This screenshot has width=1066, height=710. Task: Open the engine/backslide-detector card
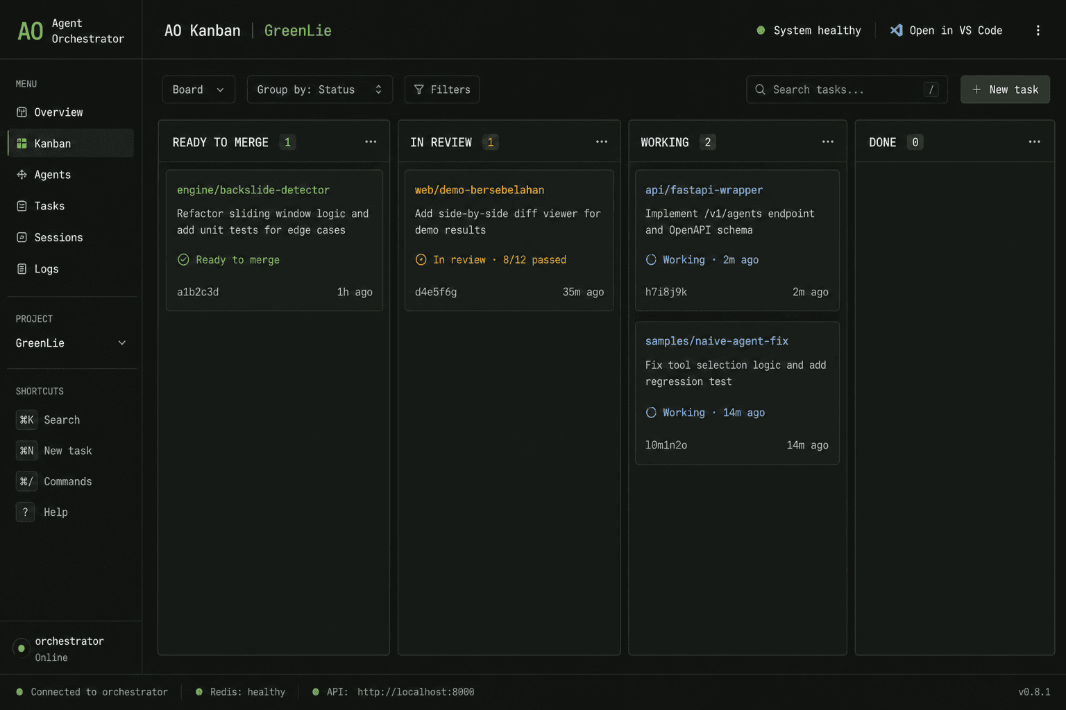[274, 241]
